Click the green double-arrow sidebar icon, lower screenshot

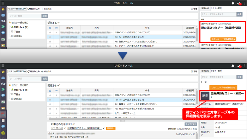[3, 89]
